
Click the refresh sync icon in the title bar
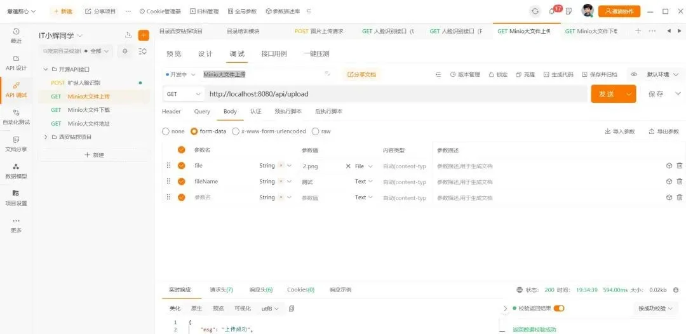pyautogui.click(x=535, y=11)
